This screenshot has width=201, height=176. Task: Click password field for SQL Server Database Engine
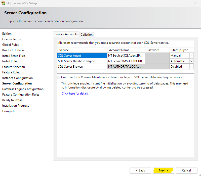tap(157, 61)
